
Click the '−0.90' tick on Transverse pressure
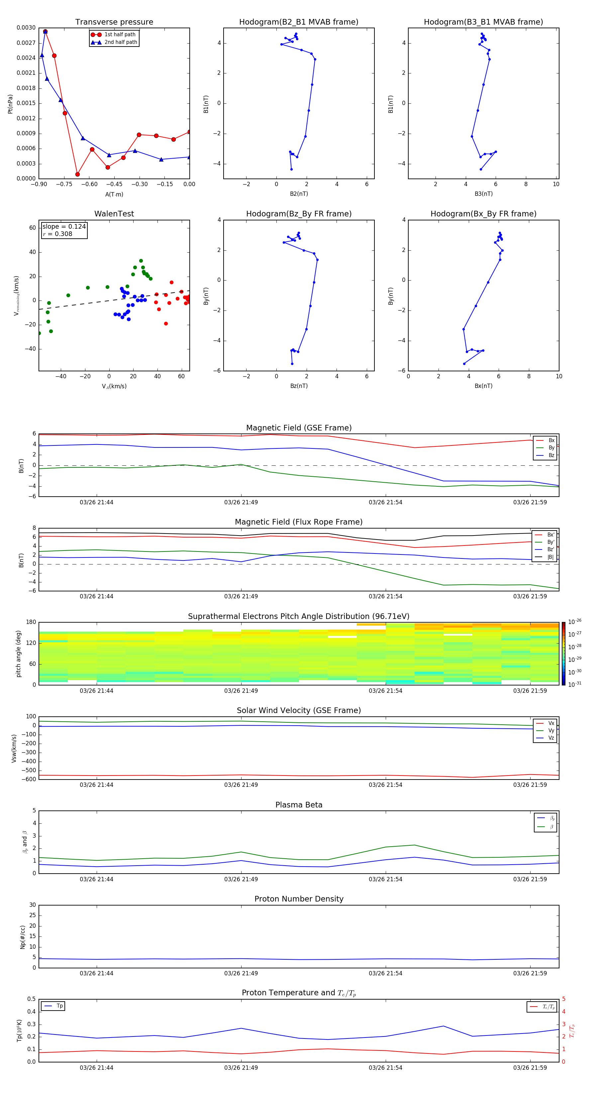pyautogui.click(x=39, y=184)
